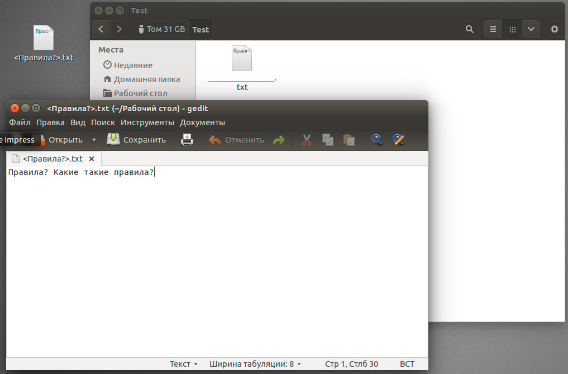Close the <Правила?>.txt document tab
The width and height of the screenshot is (568, 374).
coord(92,159)
